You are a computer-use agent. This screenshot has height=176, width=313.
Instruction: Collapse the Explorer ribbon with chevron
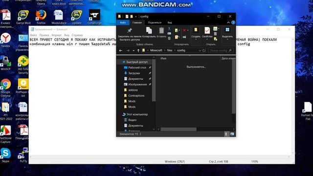click(228, 22)
